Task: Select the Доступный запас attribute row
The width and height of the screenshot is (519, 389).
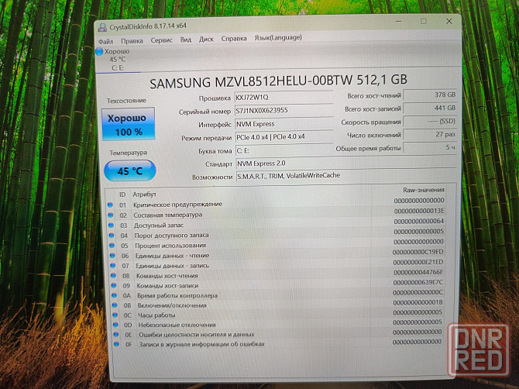Action: [x=277, y=223]
